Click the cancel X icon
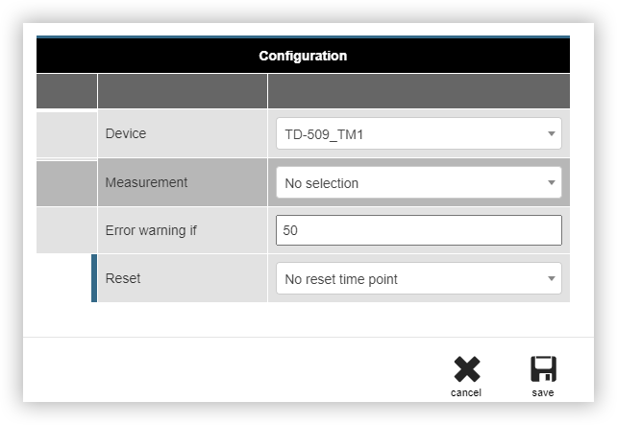The image size is (617, 425). pyautogui.click(x=467, y=369)
